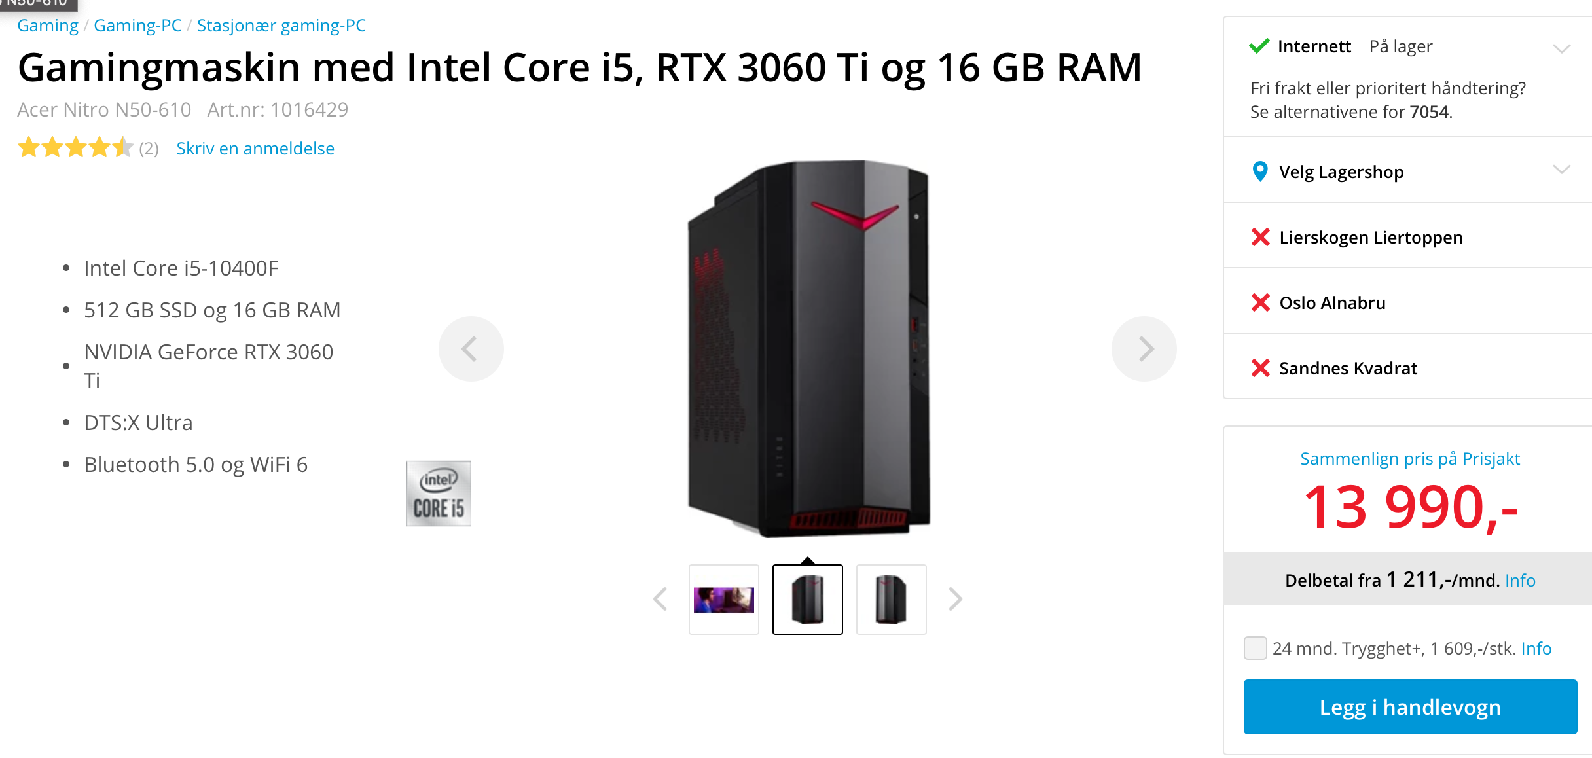Open the Gaming breadcrumb link
Screen dimensions: 1592x758
pos(48,26)
